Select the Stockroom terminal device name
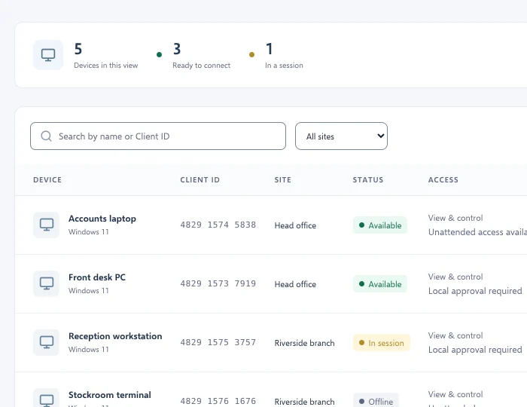This screenshot has height=407, width=527. tap(110, 395)
